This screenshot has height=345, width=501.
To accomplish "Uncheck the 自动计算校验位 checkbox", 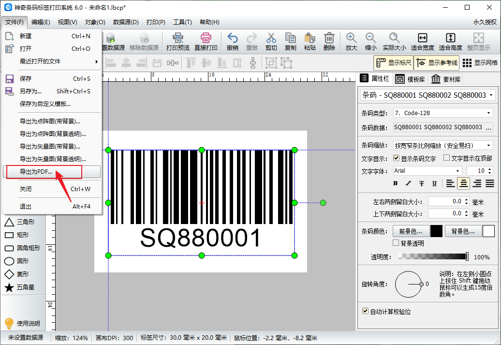I will pos(366,311).
